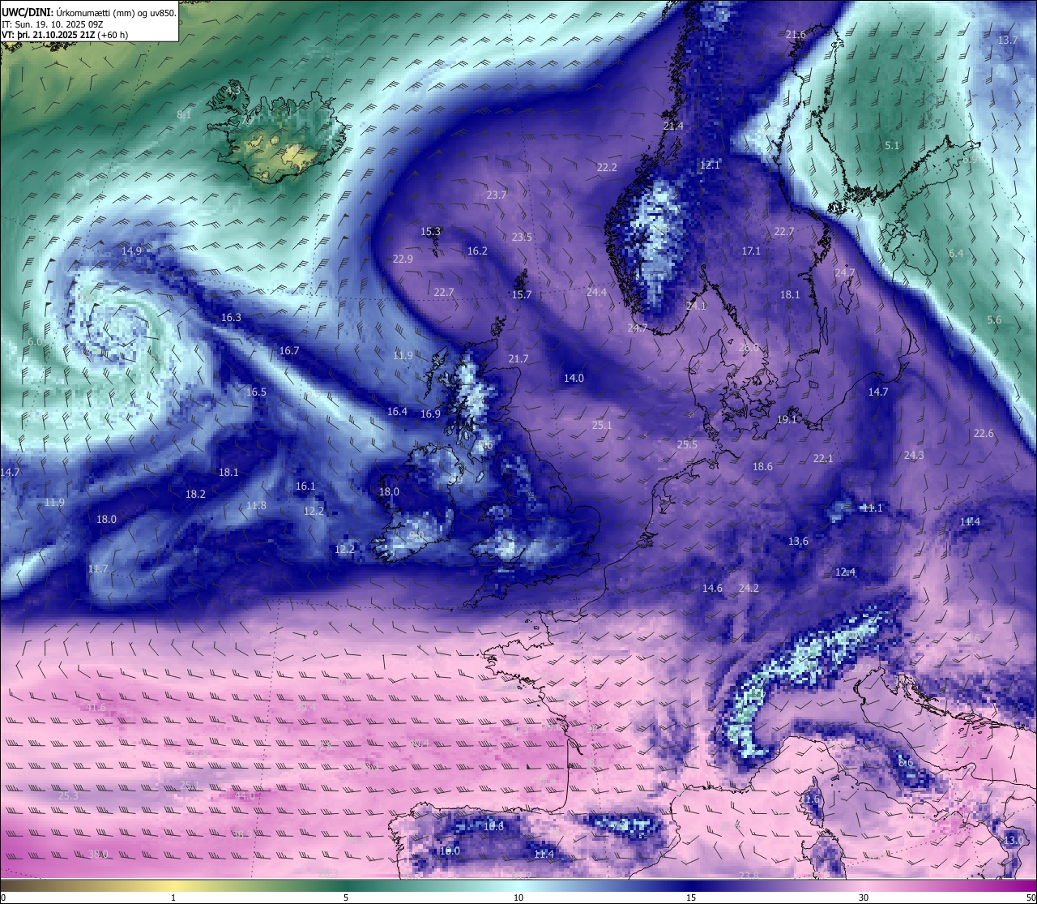The height and width of the screenshot is (904, 1037).
Task: Click the '21.4' value on the map
Action: pyautogui.click(x=673, y=126)
